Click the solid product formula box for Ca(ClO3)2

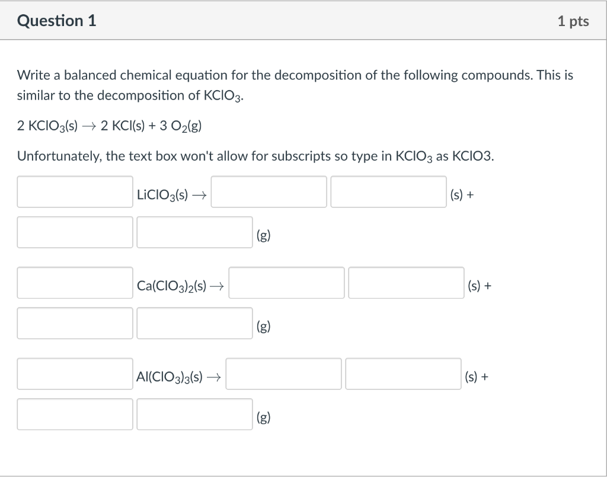pyautogui.click(x=406, y=283)
